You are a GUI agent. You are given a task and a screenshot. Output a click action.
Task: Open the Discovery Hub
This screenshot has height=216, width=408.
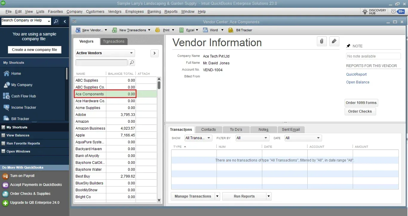tap(375, 12)
